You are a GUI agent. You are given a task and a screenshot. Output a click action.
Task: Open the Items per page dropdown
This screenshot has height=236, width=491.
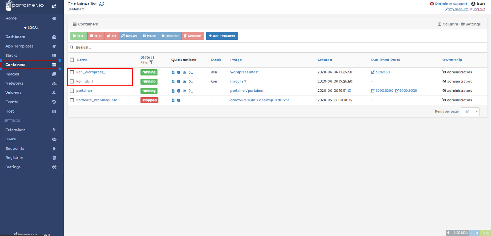pos(470,112)
